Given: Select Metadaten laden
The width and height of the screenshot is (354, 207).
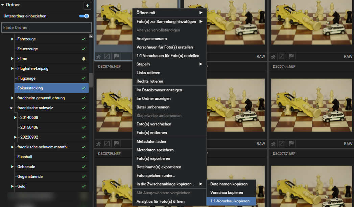Looking at the screenshot, I should click(x=169, y=142).
